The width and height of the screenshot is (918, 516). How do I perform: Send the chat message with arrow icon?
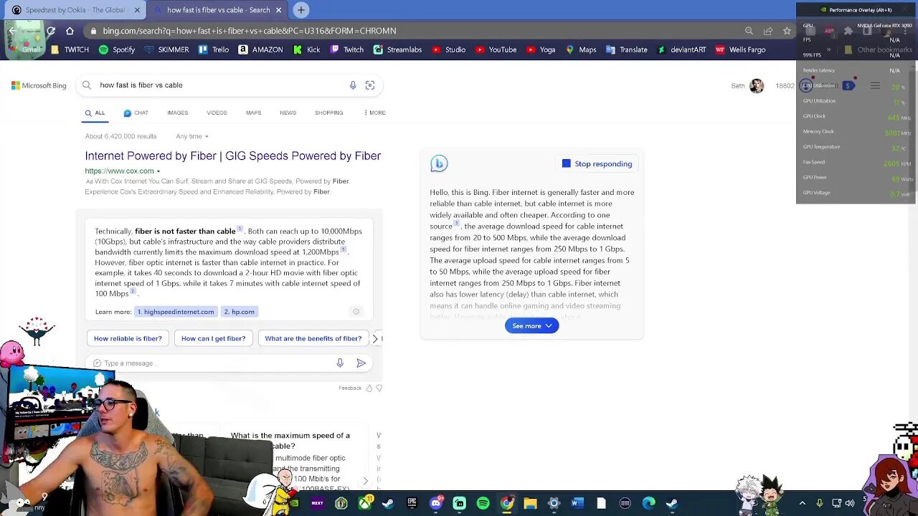pyautogui.click(x=361, y=363)
